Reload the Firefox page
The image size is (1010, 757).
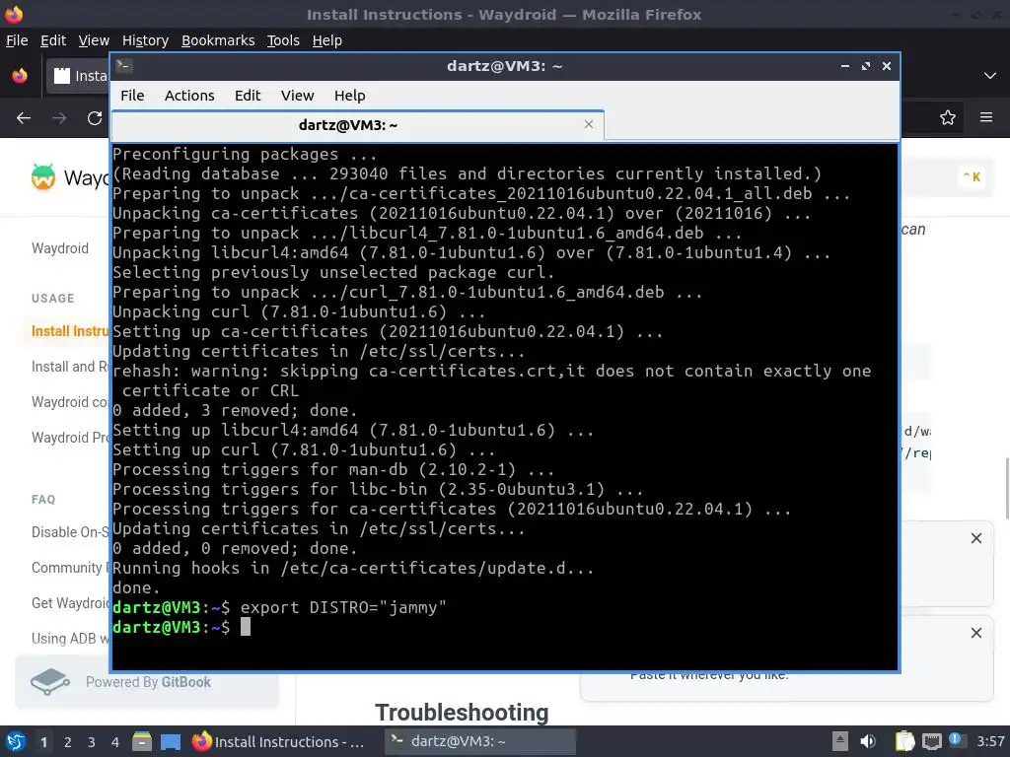95,118
